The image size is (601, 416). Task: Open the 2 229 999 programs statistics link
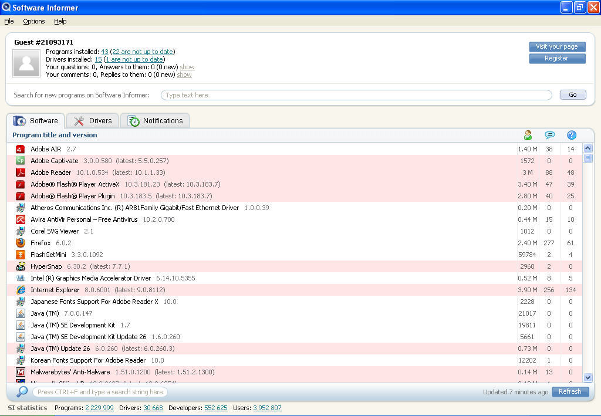coord(99,408)
